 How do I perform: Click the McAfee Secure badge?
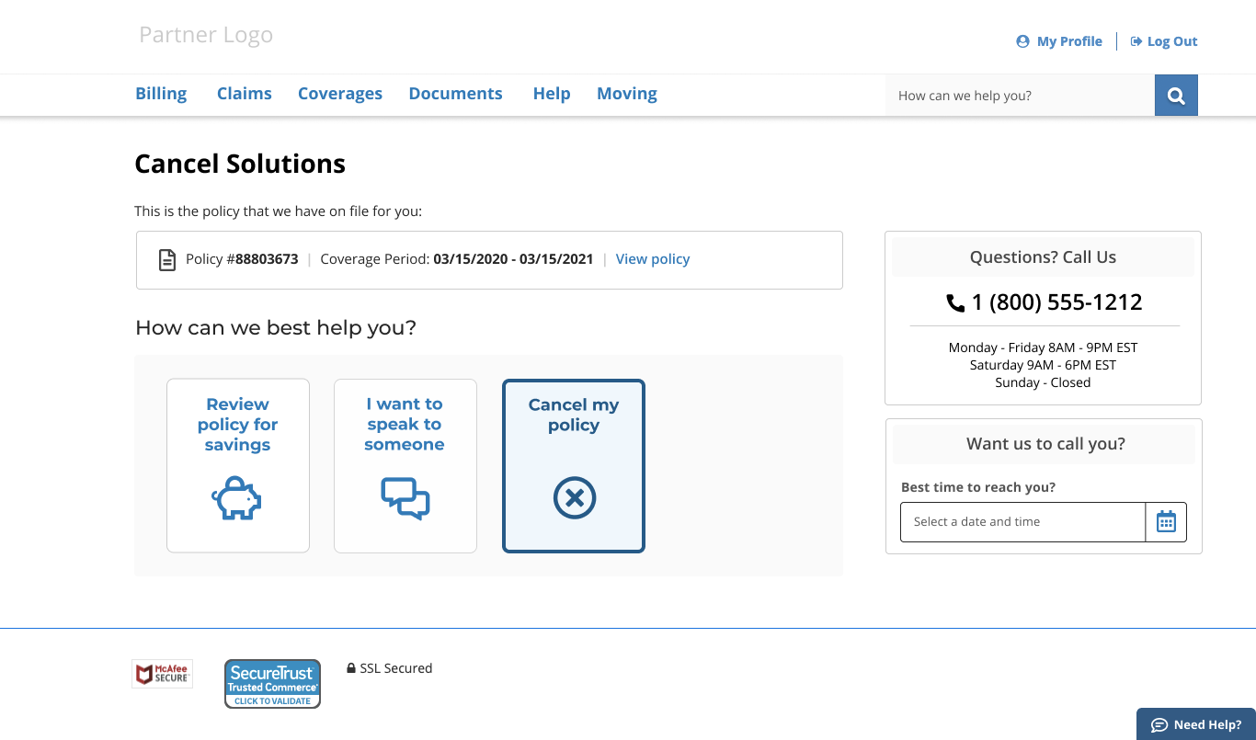pos(163,674)
